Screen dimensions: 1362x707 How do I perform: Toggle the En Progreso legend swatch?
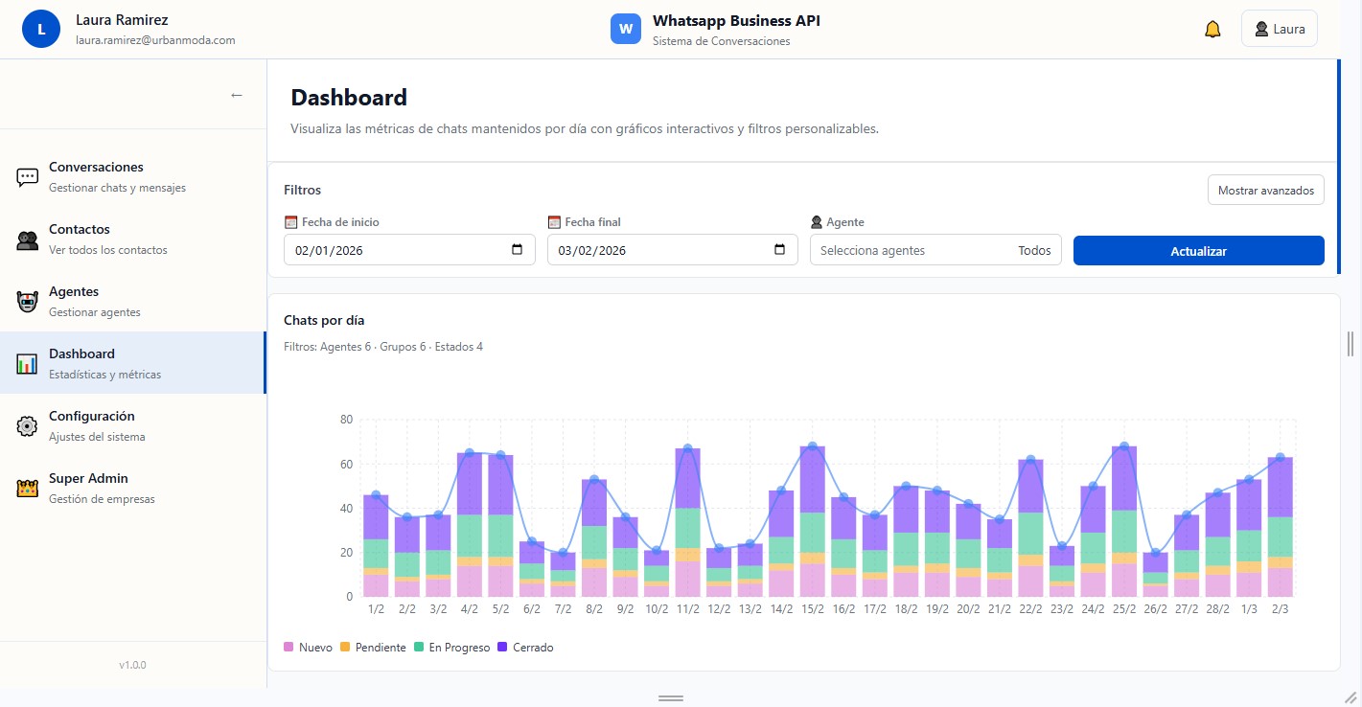(x=419, y=648)
